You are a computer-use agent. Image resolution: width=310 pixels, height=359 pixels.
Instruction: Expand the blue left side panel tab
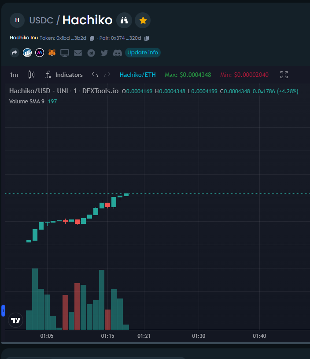3,311
